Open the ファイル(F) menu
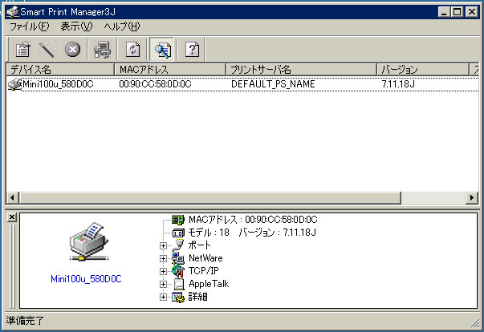 (30, 26)
